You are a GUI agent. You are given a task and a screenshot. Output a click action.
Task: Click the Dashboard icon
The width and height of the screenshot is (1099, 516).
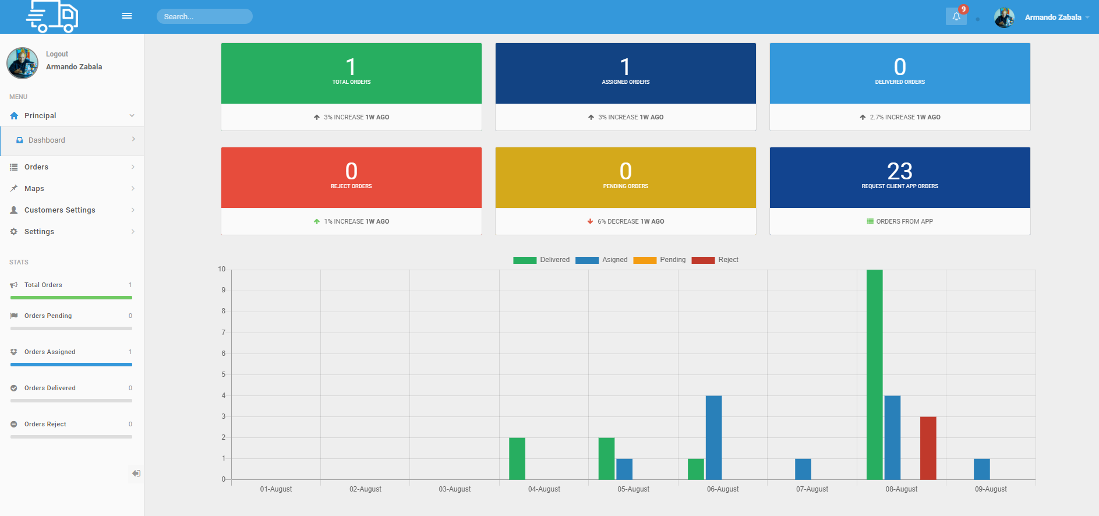pyautogui.click(x=20, y=140)
